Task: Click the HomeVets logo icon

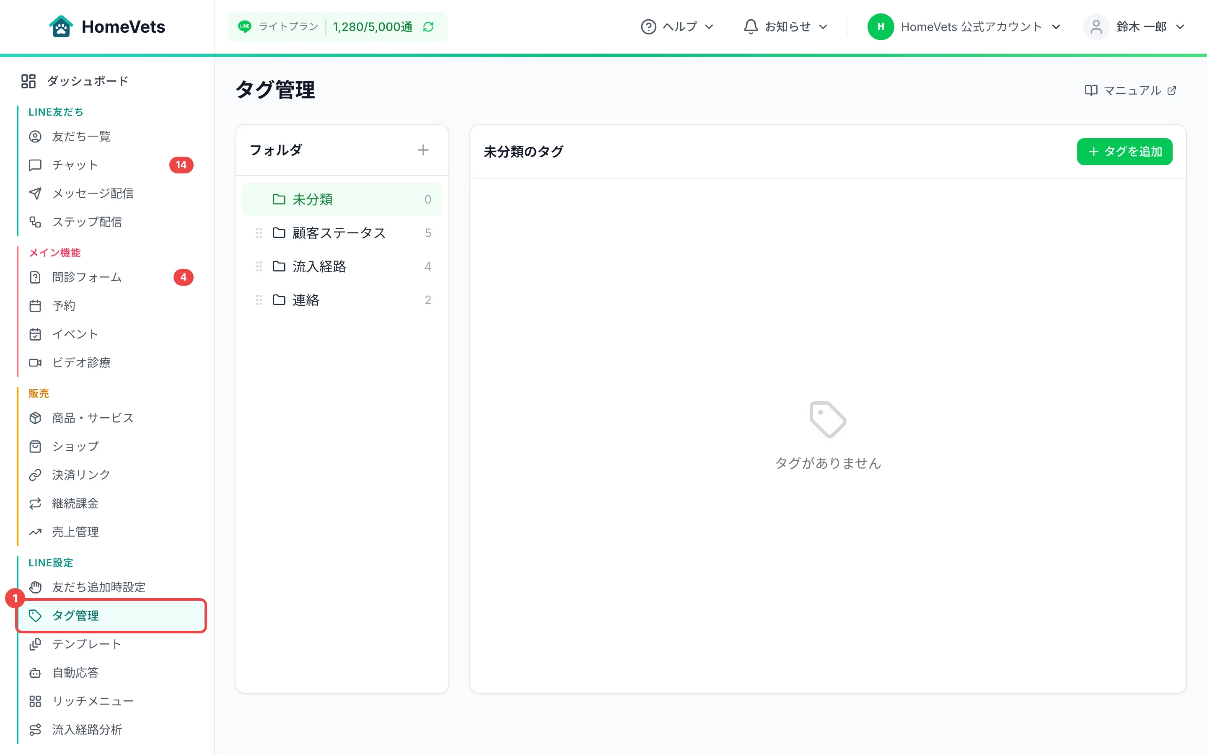Action: point(61,26)
